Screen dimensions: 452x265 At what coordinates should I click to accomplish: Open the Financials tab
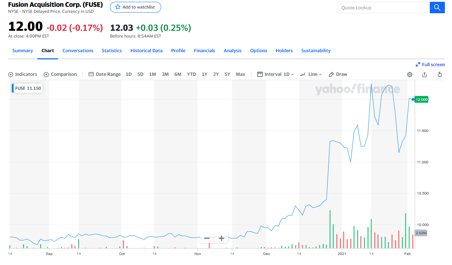[x=205, y=51]
